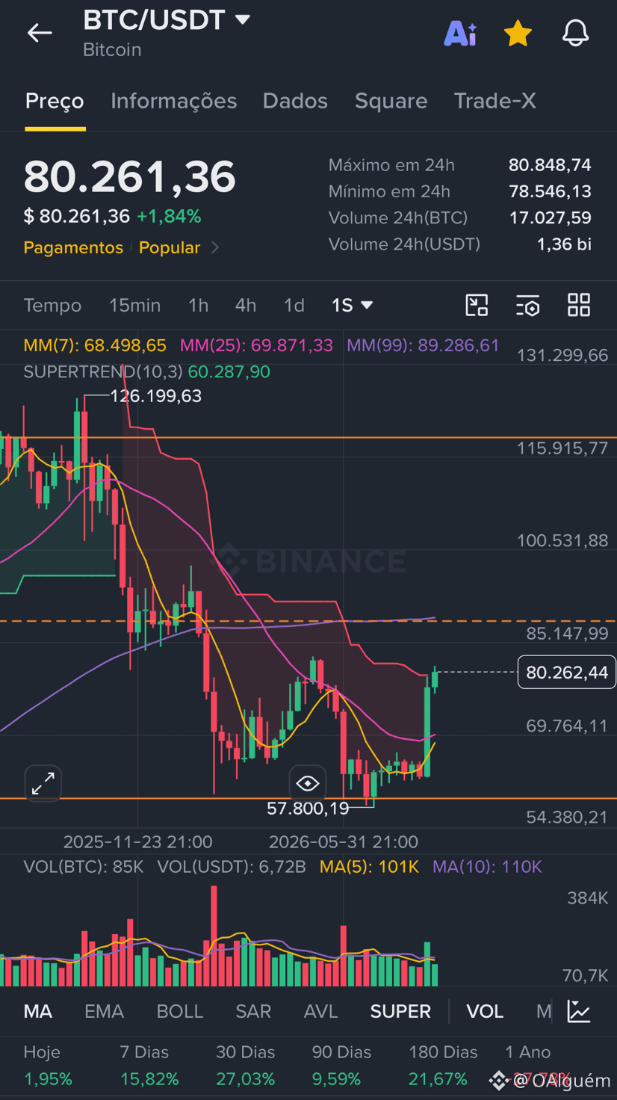The height and width of the screenshot is (1100, 617).
Task: Select the 4h timeframe
Action: tap(246, 305)
